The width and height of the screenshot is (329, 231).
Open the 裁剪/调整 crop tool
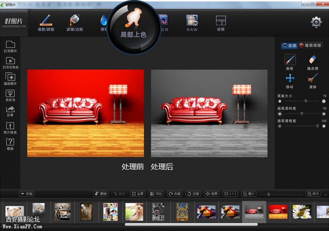pos(46,22)
